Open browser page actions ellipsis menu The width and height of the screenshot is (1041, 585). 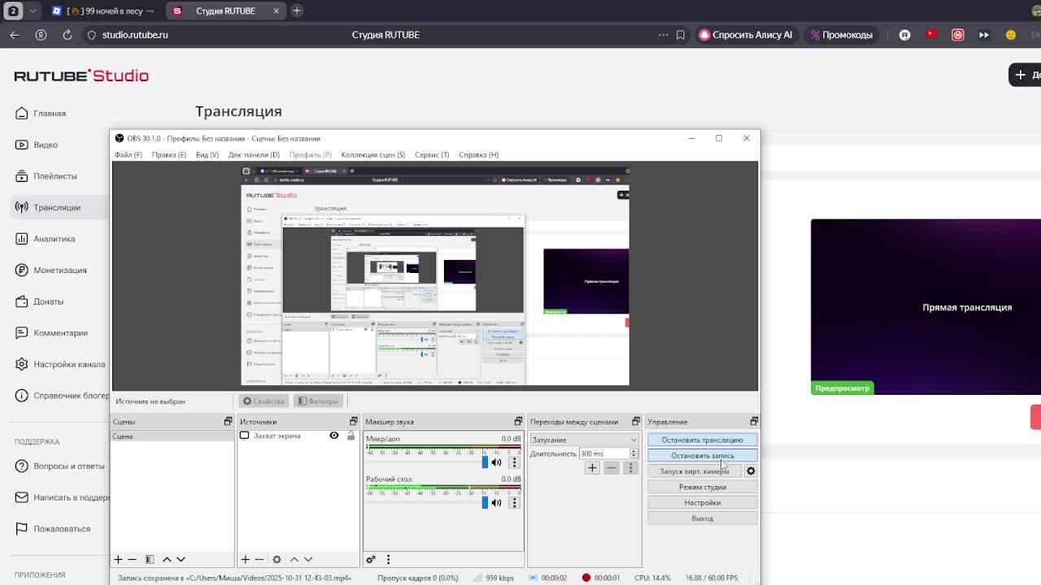pos(664,35)
